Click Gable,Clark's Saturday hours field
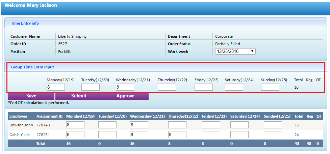This screenshot has width=330, height=154. [239, 135]
